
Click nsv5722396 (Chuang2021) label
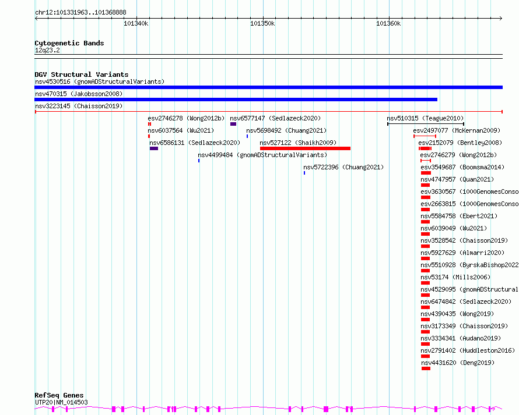(343, 167)
